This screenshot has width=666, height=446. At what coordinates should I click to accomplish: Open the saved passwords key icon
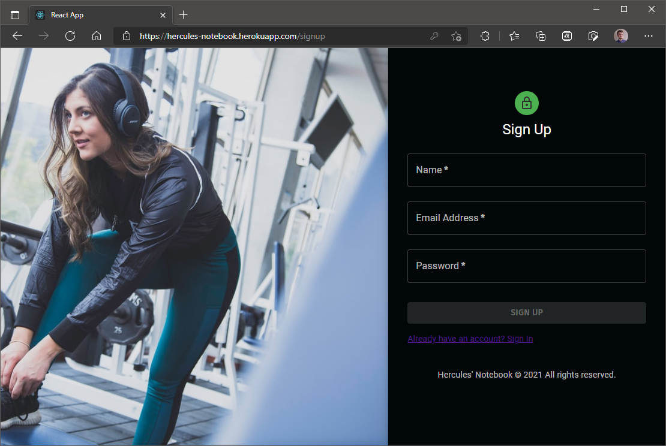point(434,36)
